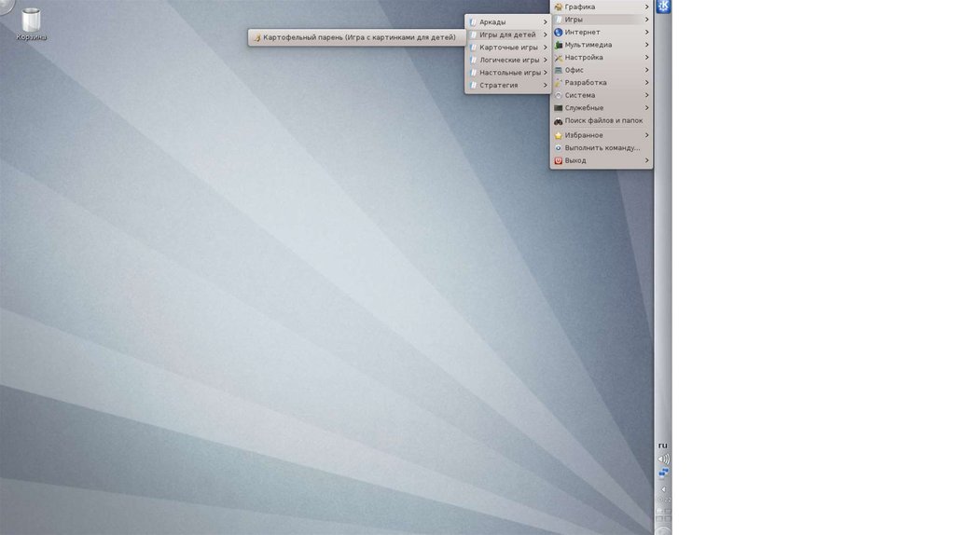
Task: Click the red power icon beside Выход
Action: coord(558,160)
